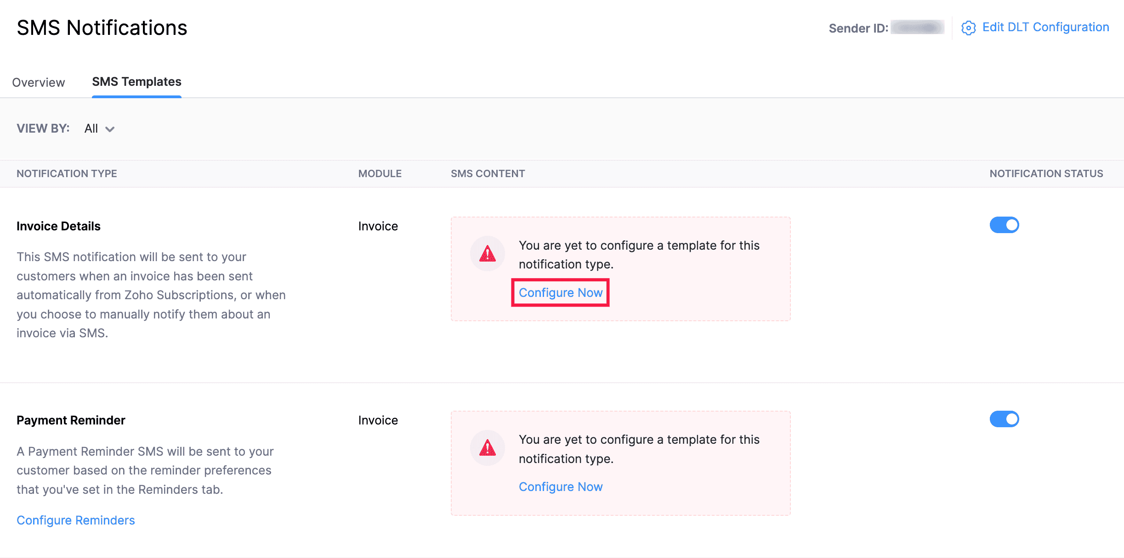Viewport: 1124px width, 558px height.
Task: Click the MODULE column header
Action: 380,173
